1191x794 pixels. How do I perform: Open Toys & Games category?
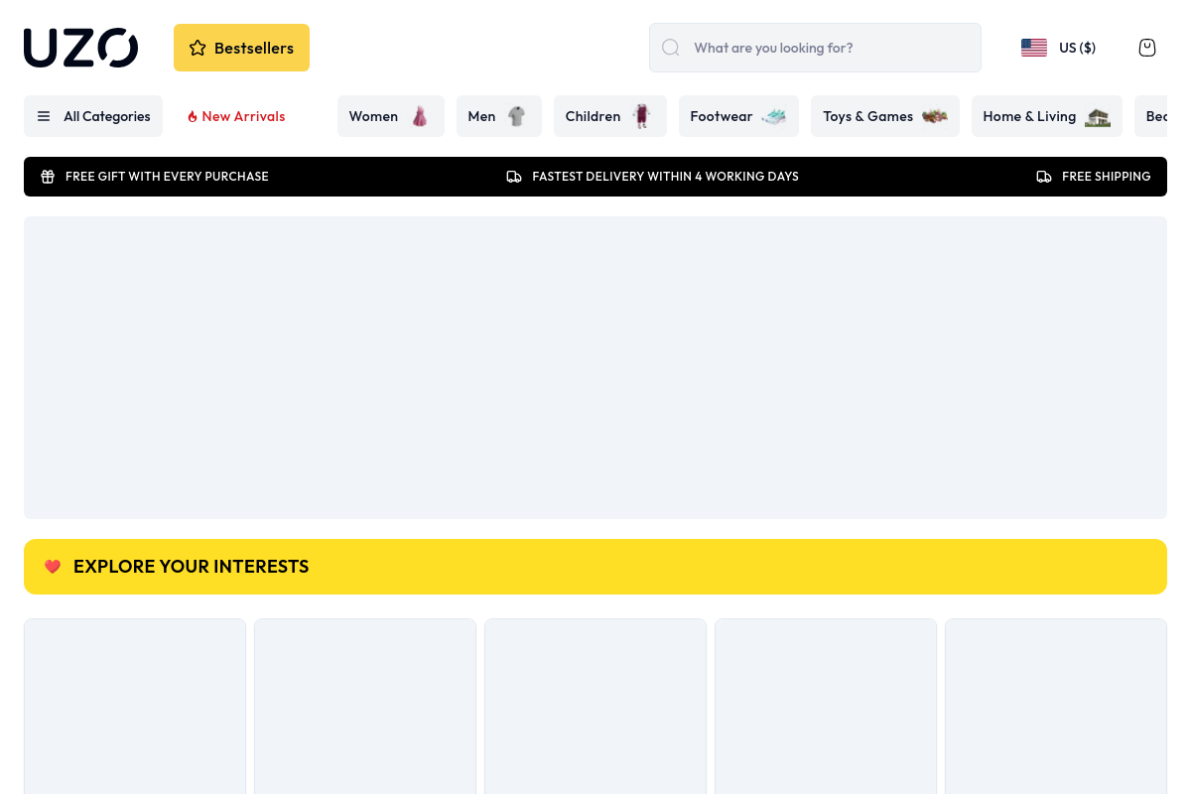click(884, 116)
